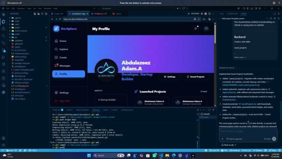Screen dimensions: 282x159
Task: Open Visual Studio Code in taskbar
Action: click(x=161, y=155)
